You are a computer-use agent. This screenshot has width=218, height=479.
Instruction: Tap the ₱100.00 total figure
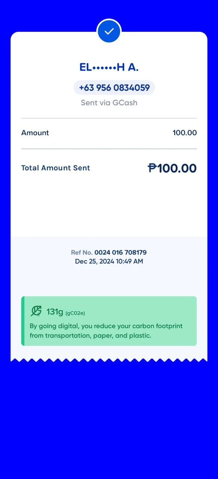(x=172, y=168)
